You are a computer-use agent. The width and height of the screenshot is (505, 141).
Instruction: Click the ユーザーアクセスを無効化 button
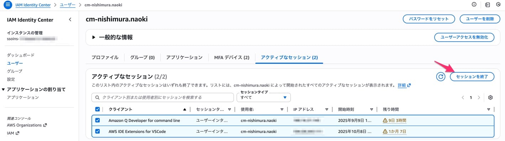[x=464, y=37]
